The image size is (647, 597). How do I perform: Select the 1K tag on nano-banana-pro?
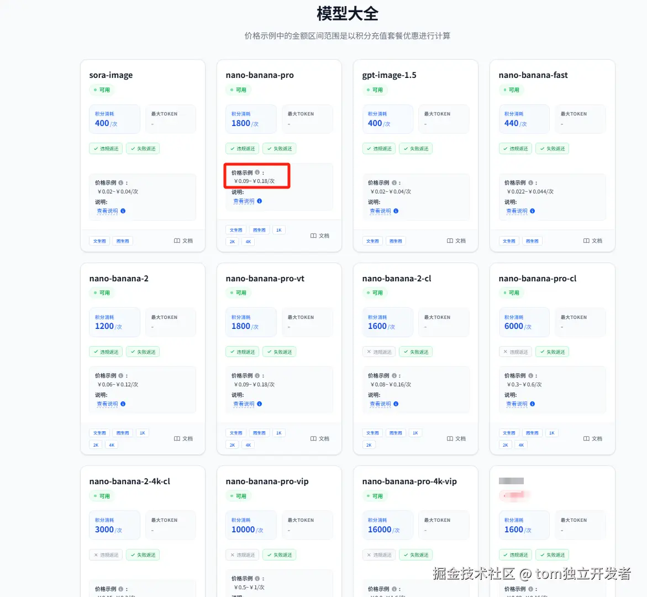tap(279, 230)
